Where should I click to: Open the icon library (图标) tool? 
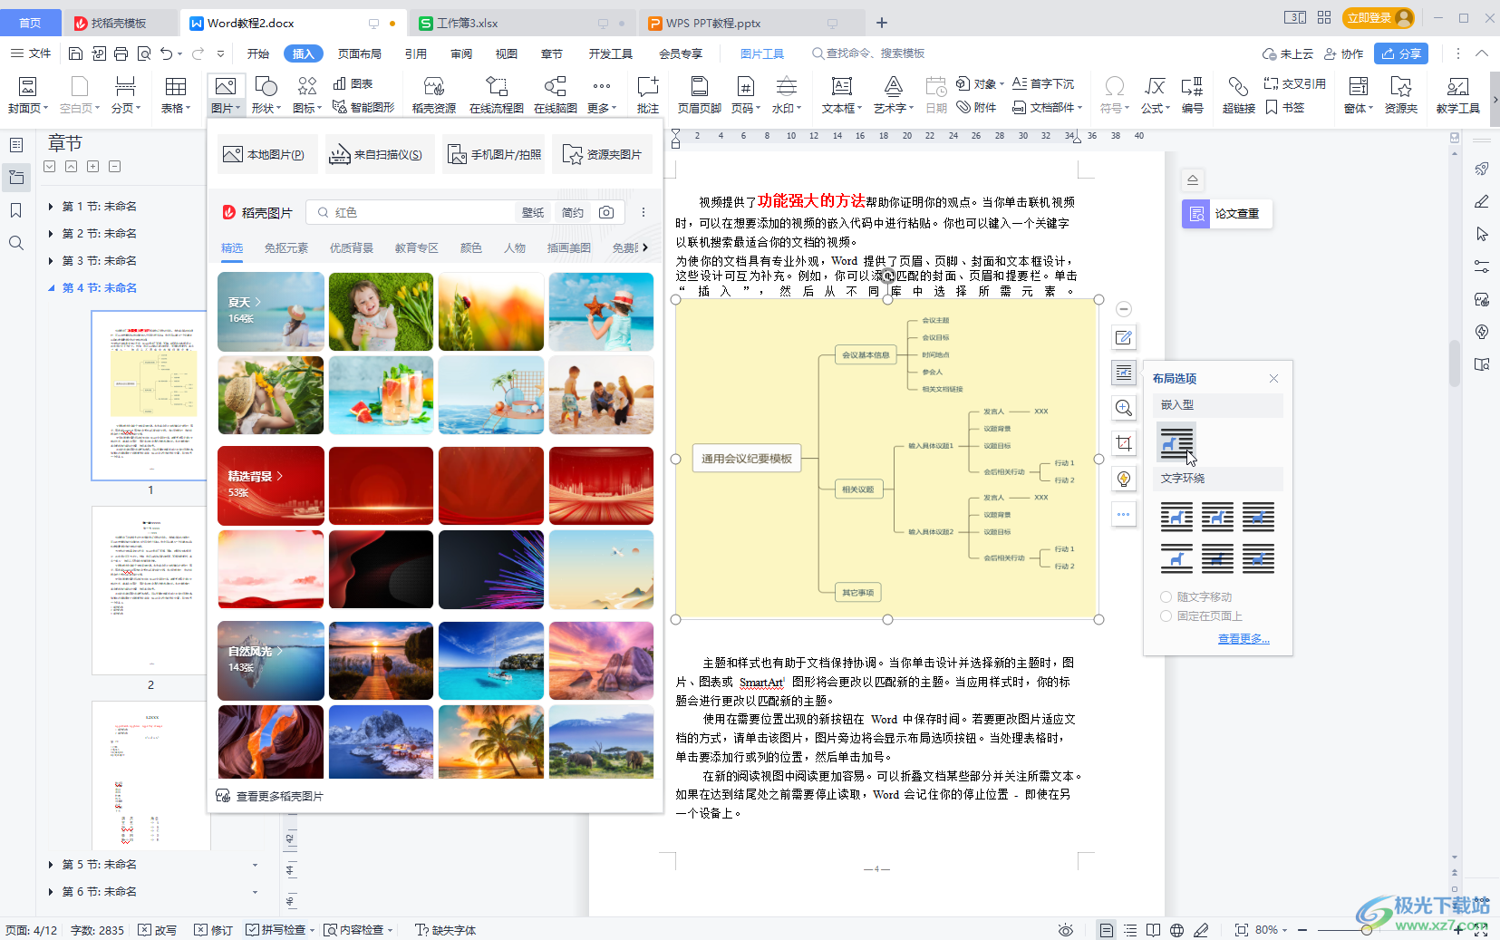(x=307, y=95)
